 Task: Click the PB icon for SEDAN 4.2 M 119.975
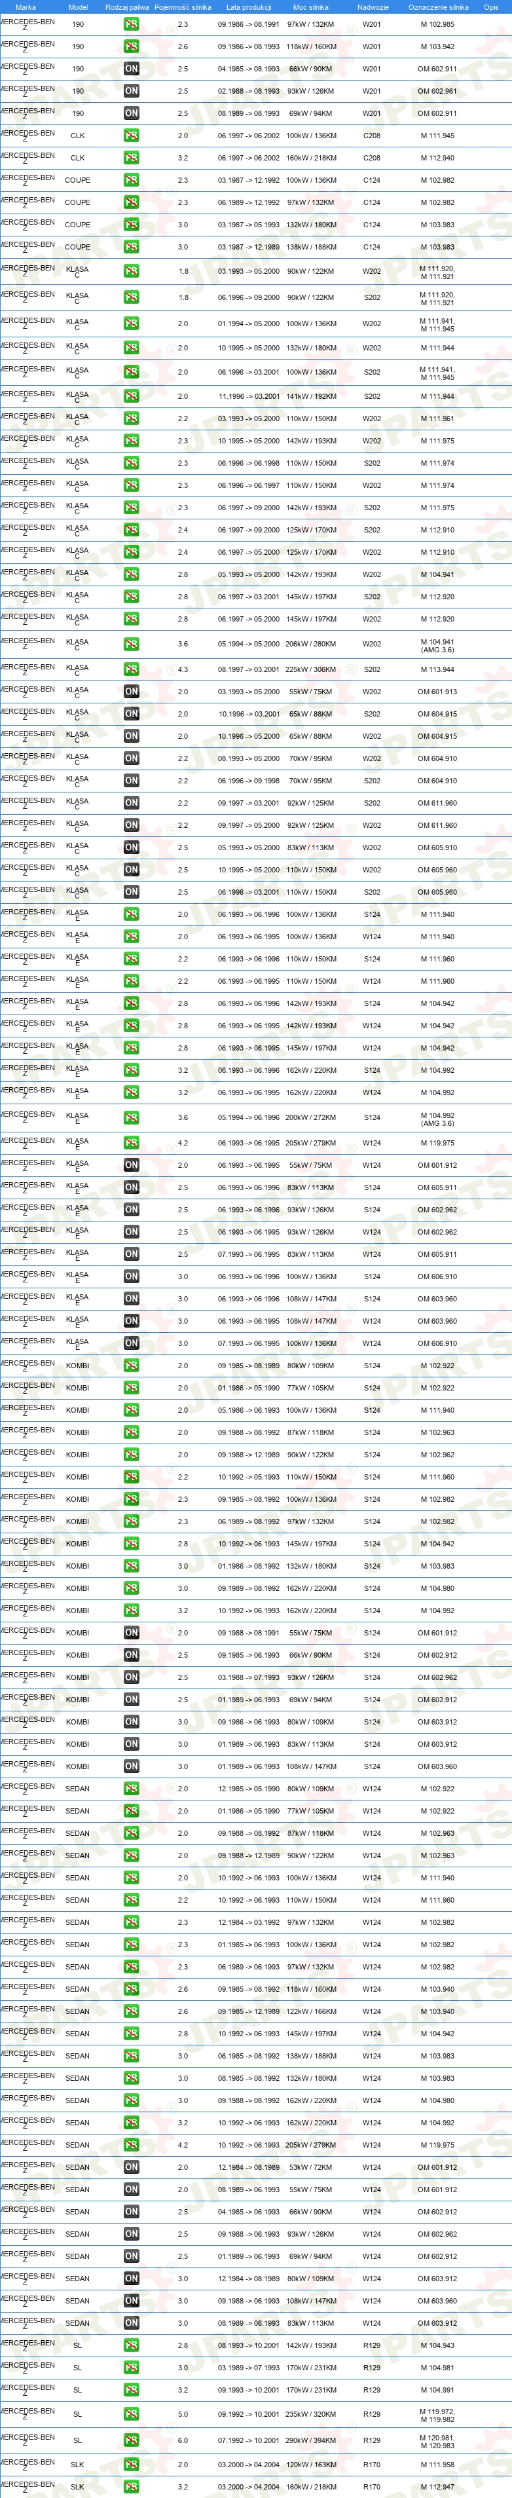[131, 2144]
